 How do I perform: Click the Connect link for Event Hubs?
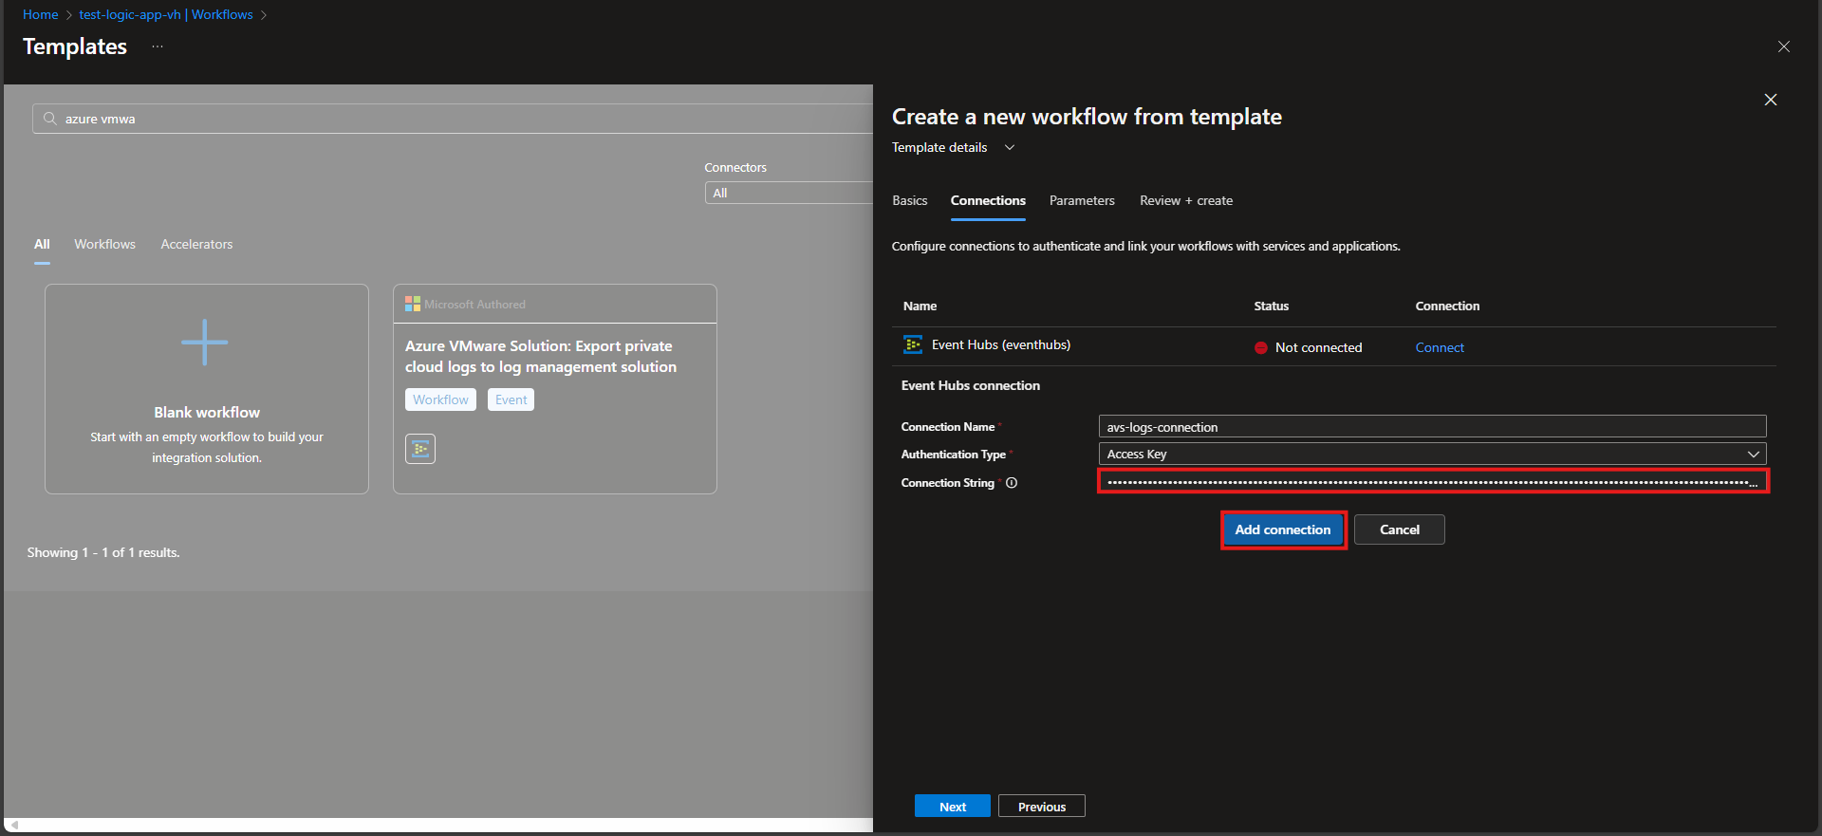point(1439,348)
